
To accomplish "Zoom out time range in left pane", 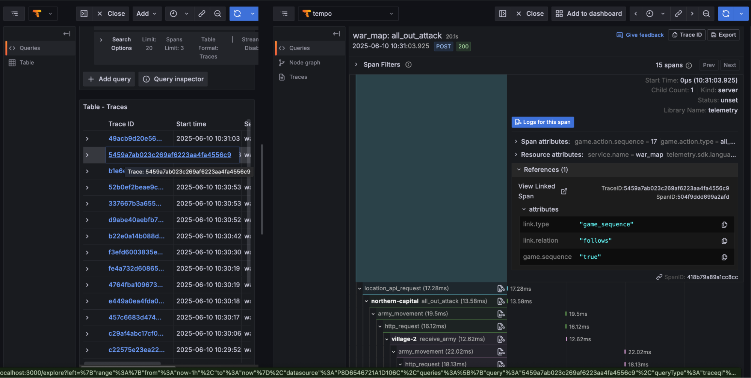I will (218, 13).
